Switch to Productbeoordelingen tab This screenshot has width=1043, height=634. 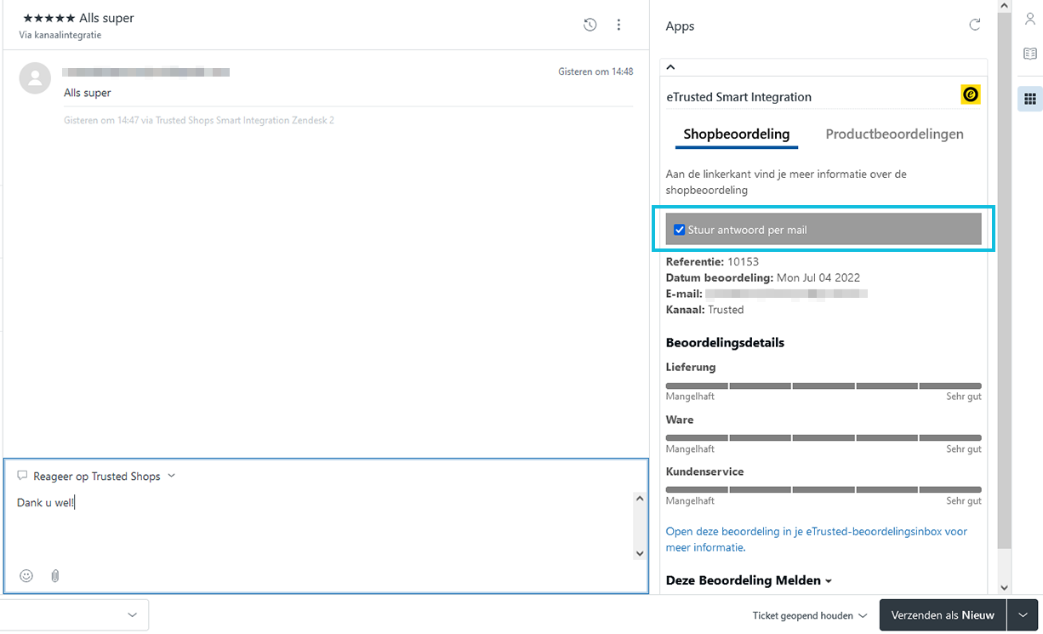[895, 134]
